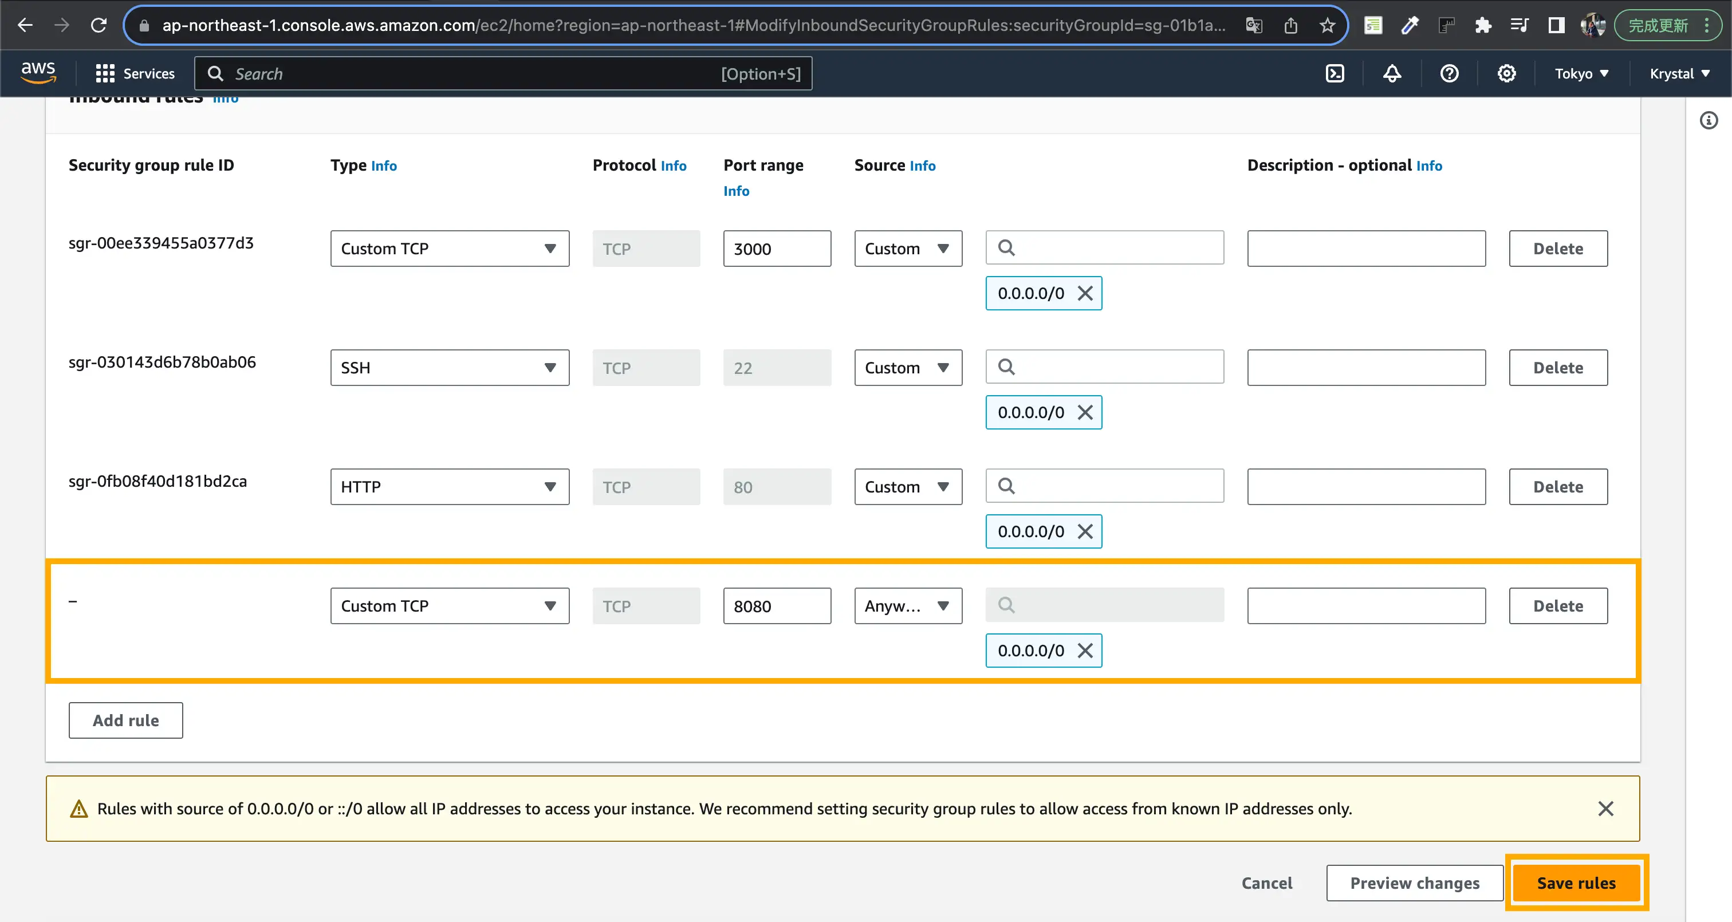Open the Tokyo region selector

[1581, 73]
